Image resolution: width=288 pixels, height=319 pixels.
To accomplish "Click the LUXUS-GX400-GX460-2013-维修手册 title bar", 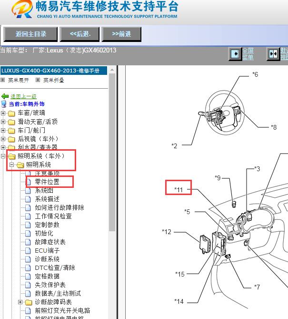I will point(54,71).
